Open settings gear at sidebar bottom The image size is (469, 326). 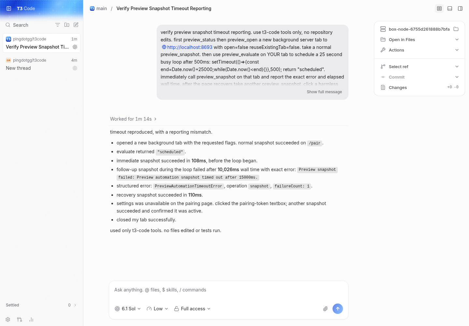tap(8, 319)
